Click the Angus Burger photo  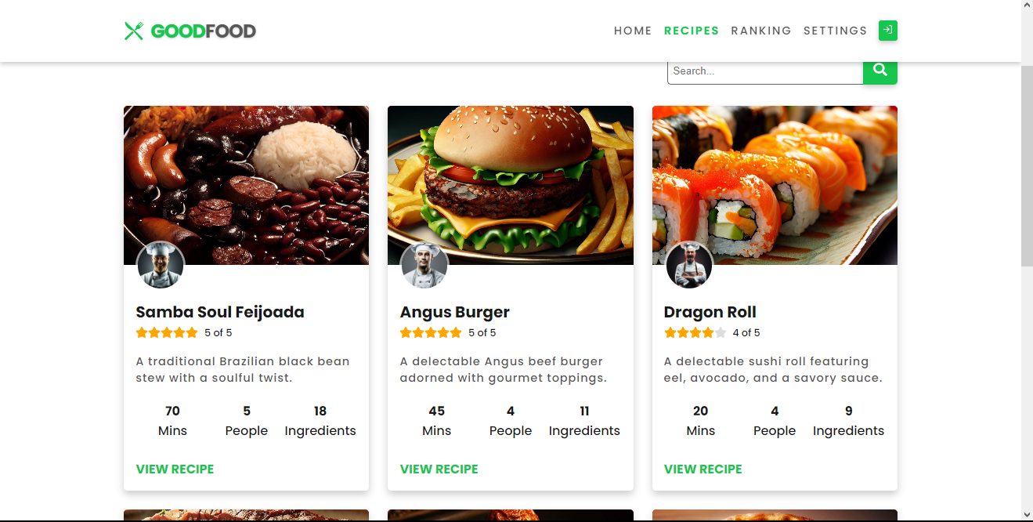[511, 185]
